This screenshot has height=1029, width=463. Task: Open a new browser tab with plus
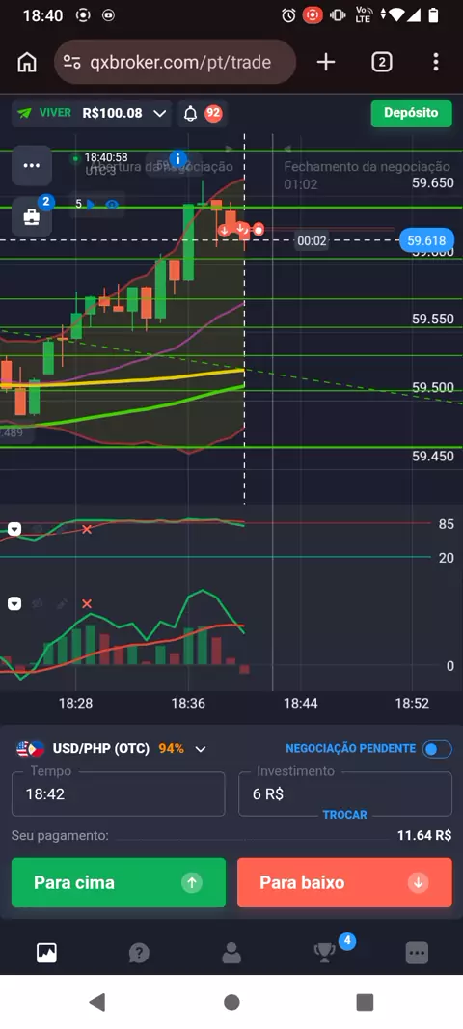(x=326, y=63)
